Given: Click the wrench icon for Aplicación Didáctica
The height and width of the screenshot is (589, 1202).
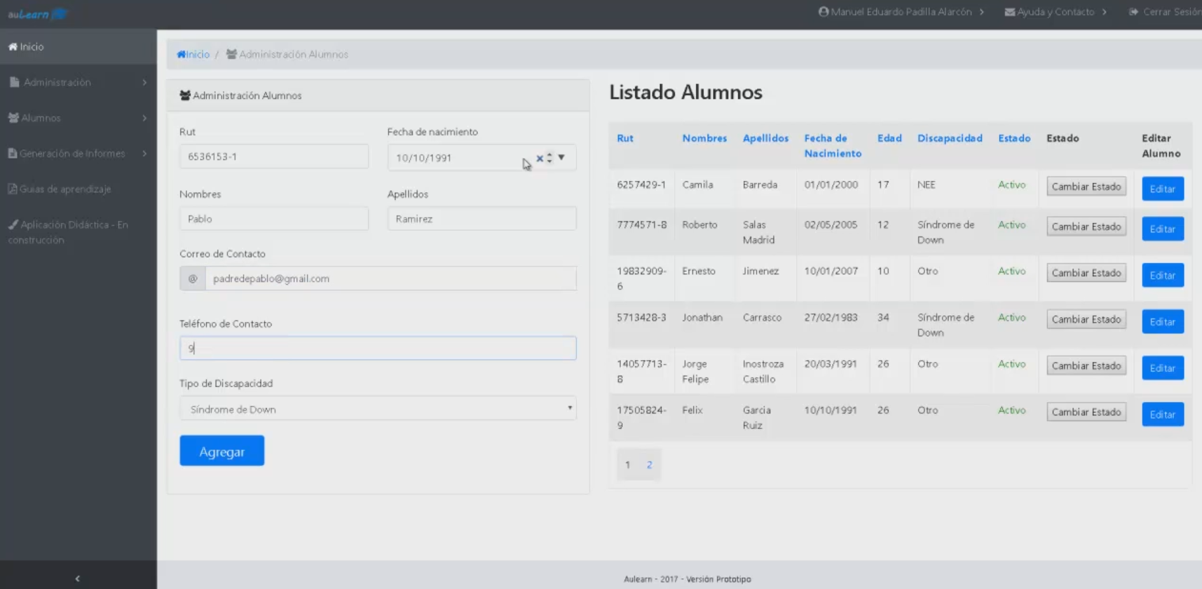Looking at the screenshot, I should pyautogui.click(x=11, y=224).
